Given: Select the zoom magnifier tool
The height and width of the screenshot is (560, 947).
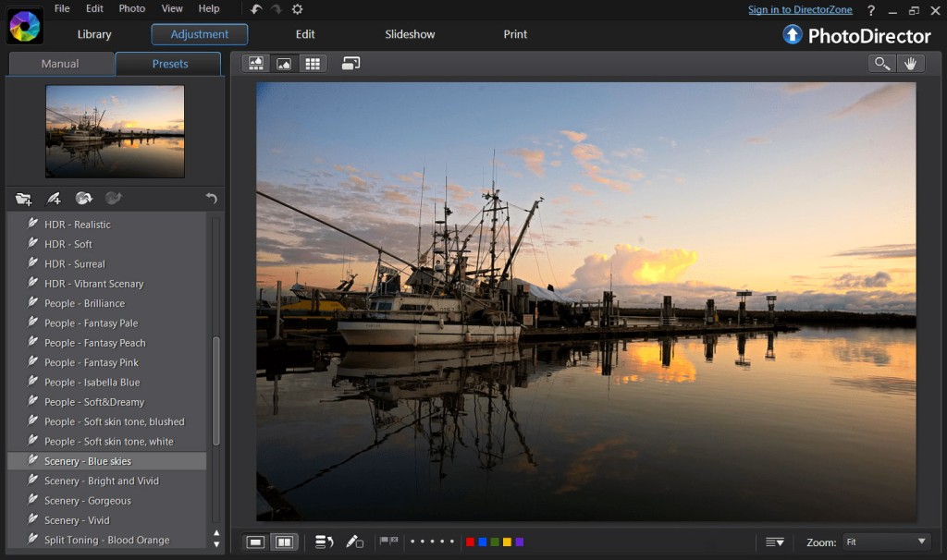Looking at the screenshot, I should pos(882,64).
